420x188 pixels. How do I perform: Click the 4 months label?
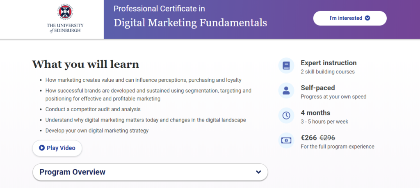coord(315,112)
